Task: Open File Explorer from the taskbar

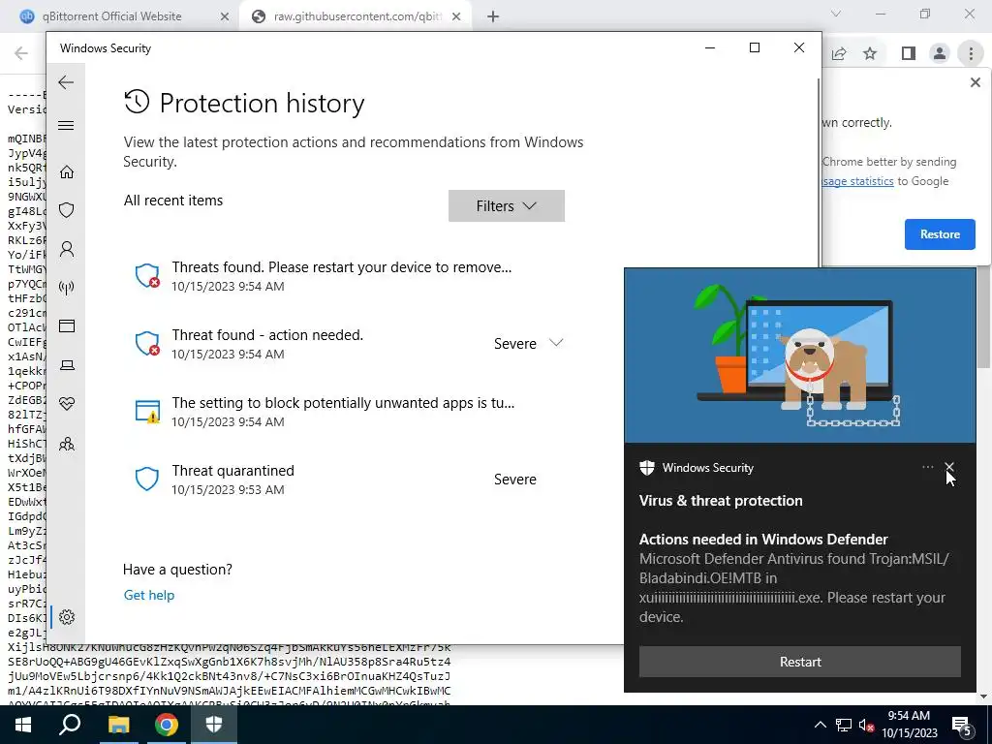Action: click(x=118, y=725)
